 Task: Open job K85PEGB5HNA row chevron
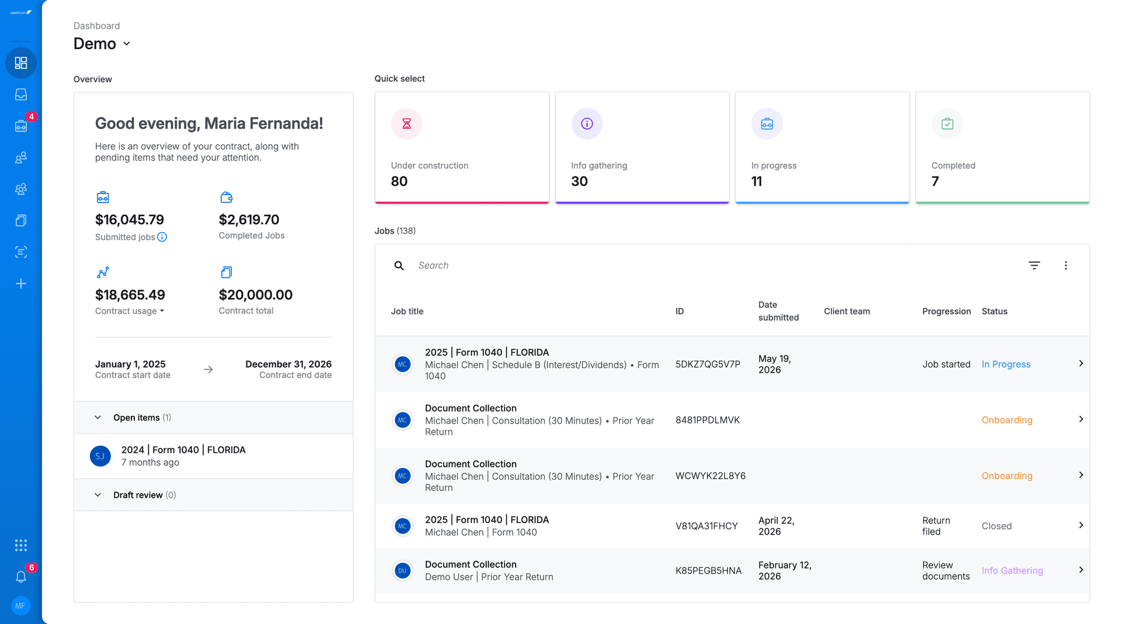coord(1081,570)
